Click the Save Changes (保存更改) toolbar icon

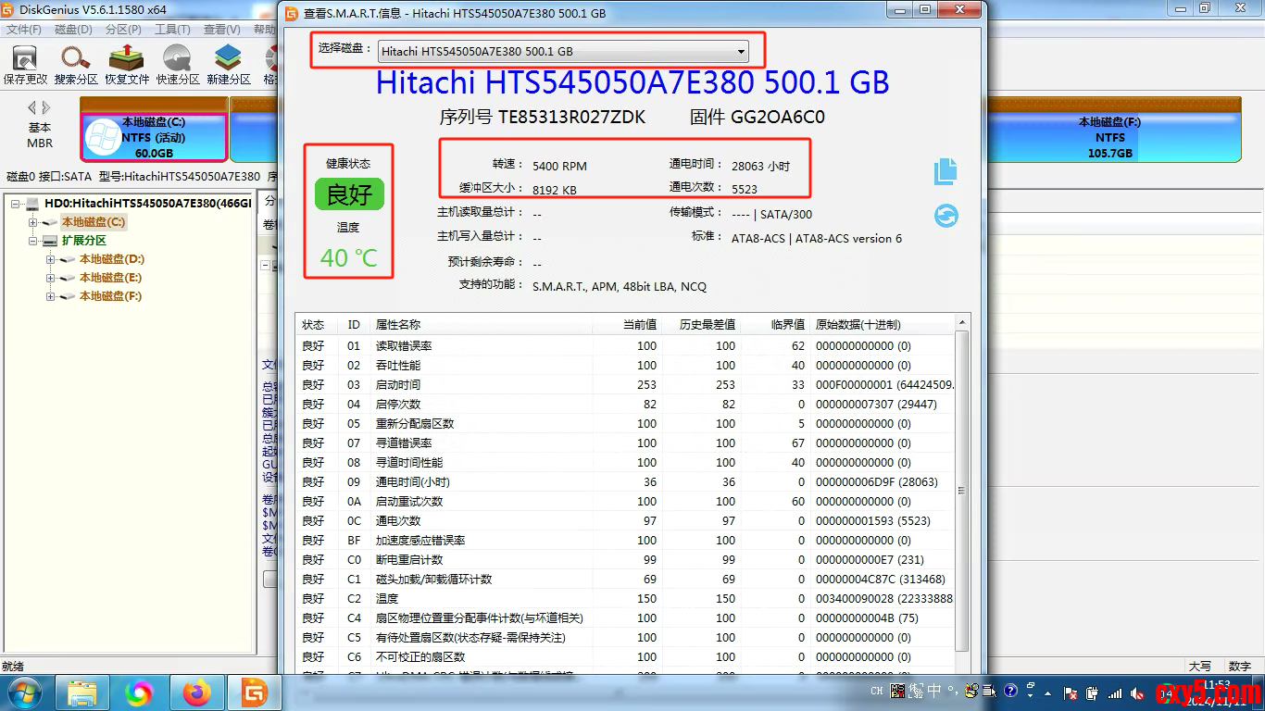pyautogui.click(x=25, y=65)
